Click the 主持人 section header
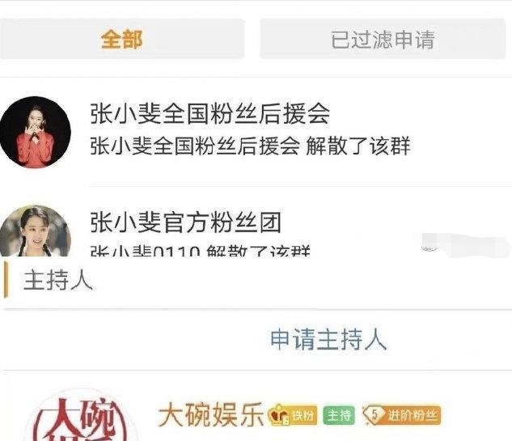The image size is (512, 441). tap(58, 280)
